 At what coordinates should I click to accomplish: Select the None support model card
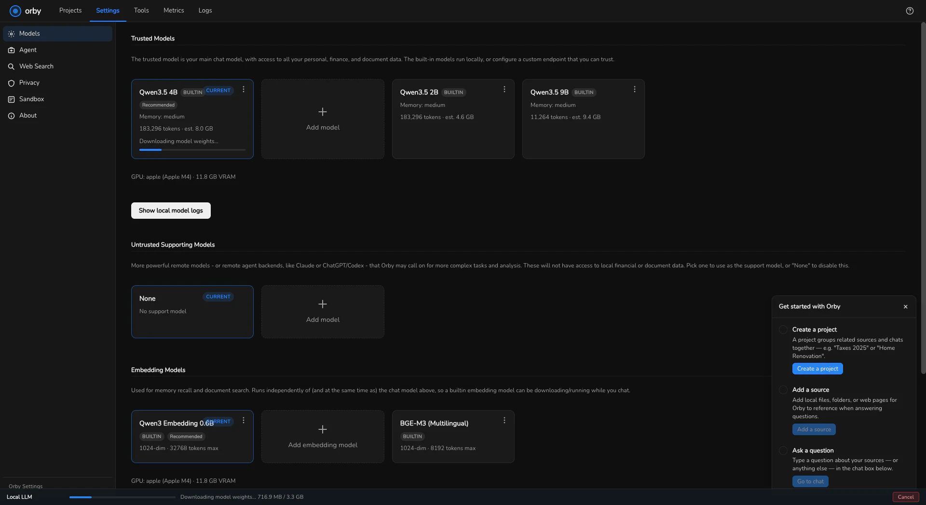pyautogui.click(x=192, y=312)
